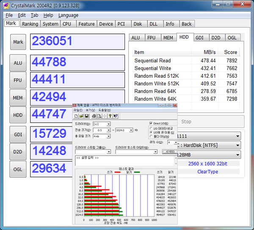254x230 pixels.
Task: Open the Language menu
Action: 68,15
